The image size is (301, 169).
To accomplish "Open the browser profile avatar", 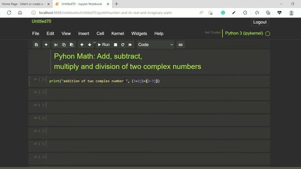I will coord(292,13).
